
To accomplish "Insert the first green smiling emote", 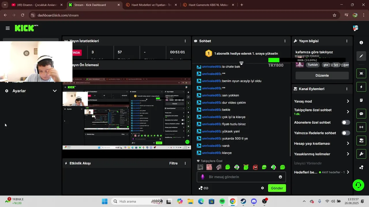I will click(228, 167).
